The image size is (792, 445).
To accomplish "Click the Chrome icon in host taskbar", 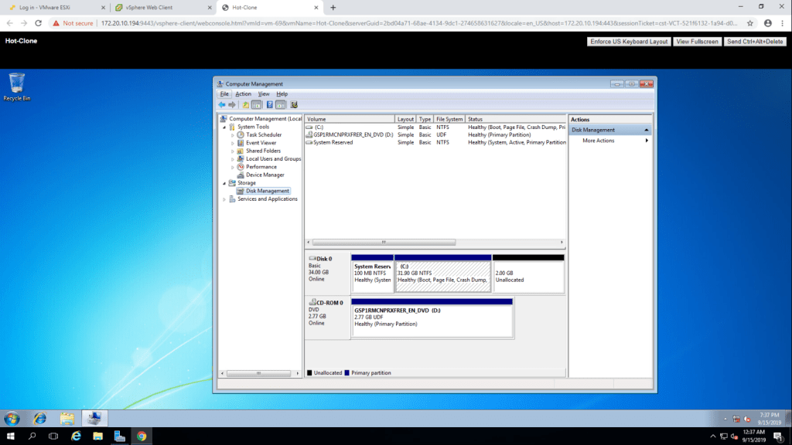I will point(142,436).
